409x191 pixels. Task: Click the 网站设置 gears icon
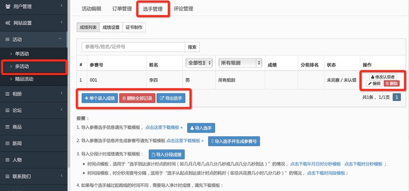(8, 23)
